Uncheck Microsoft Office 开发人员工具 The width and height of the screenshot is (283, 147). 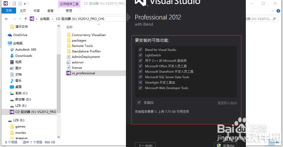[x=140, y=66]
